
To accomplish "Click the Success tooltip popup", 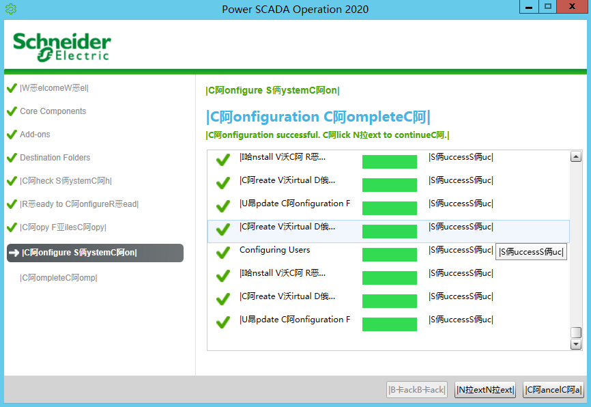I will point(531,252).
